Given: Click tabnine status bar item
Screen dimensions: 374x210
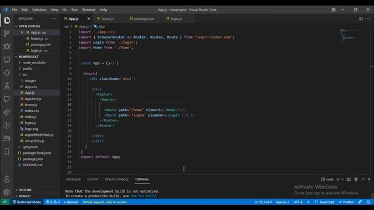Looking at the screenshot, I should tap(71, 202).
